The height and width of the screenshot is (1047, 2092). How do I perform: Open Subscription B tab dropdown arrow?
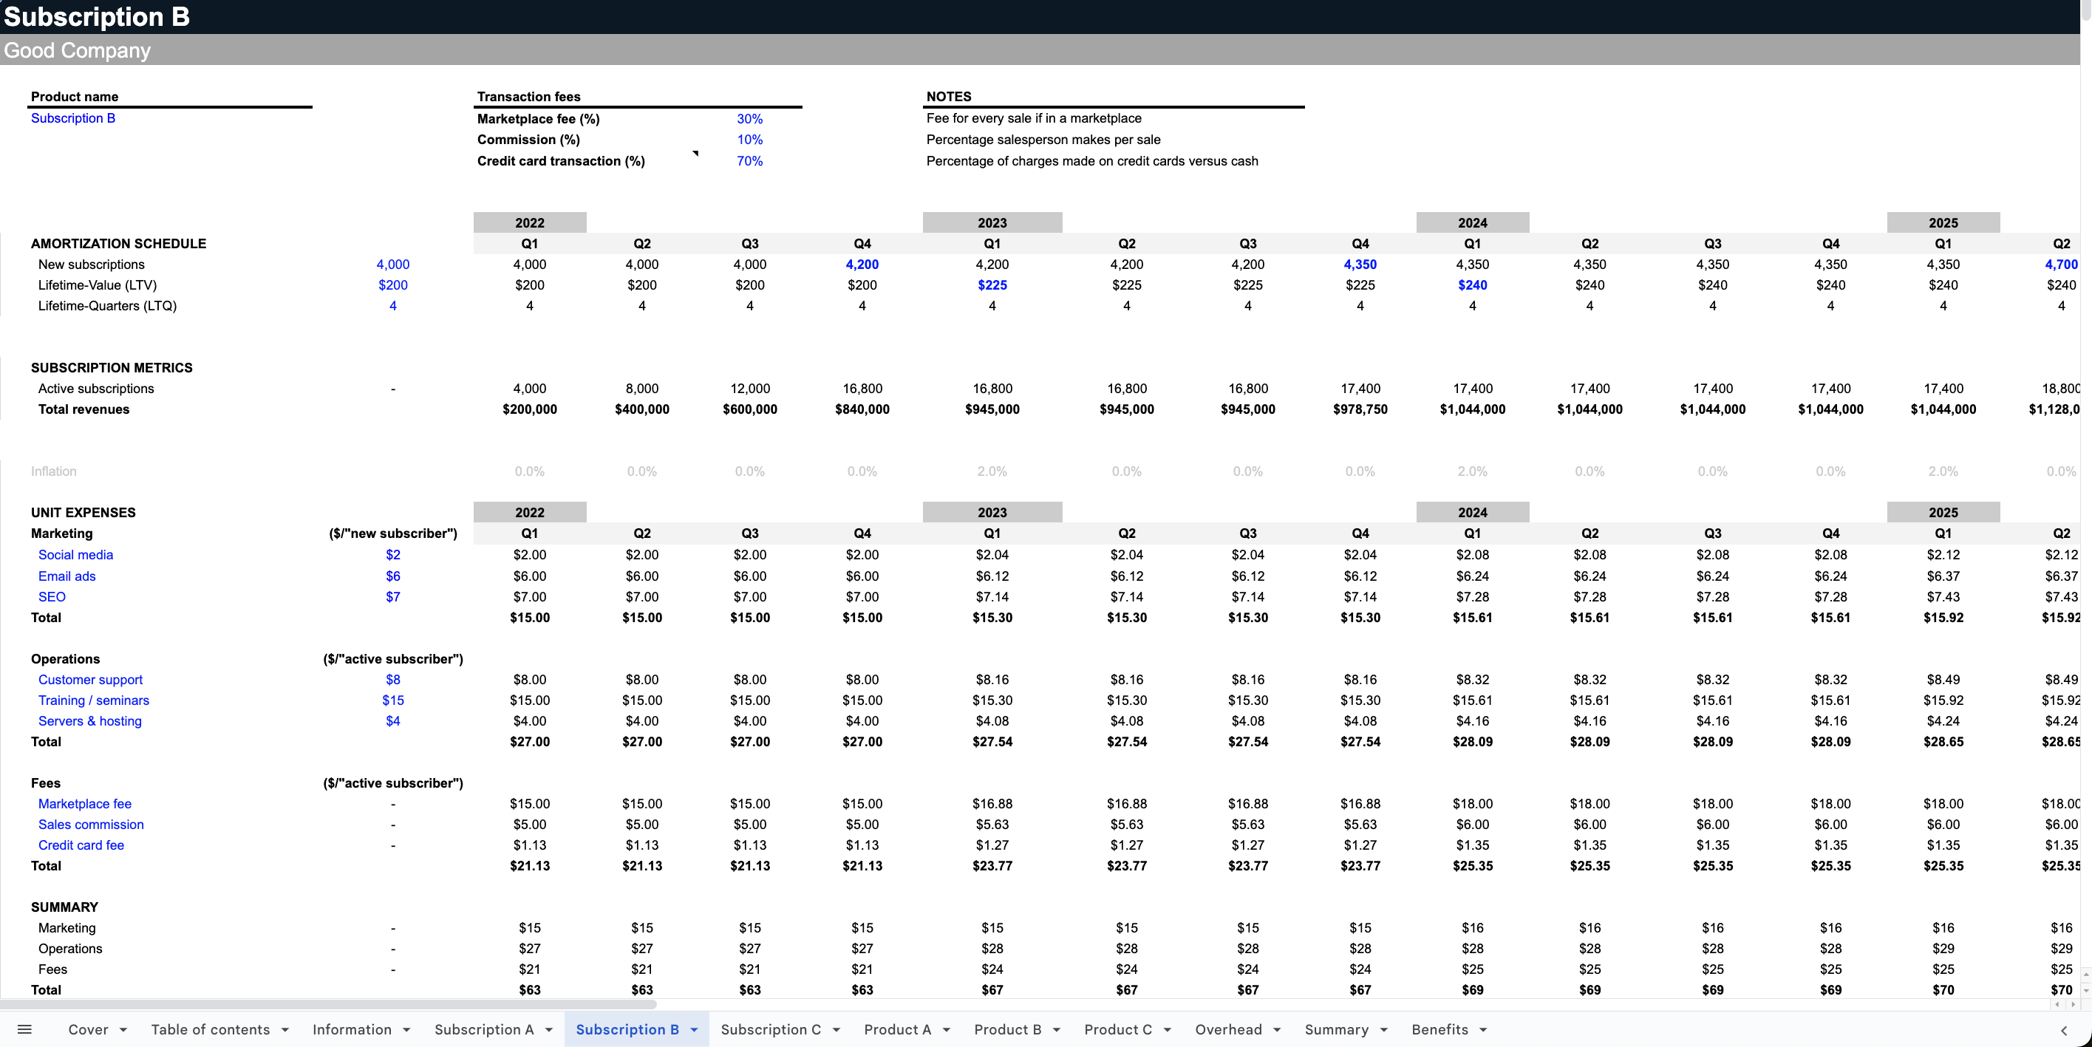tap(695, 1029)
